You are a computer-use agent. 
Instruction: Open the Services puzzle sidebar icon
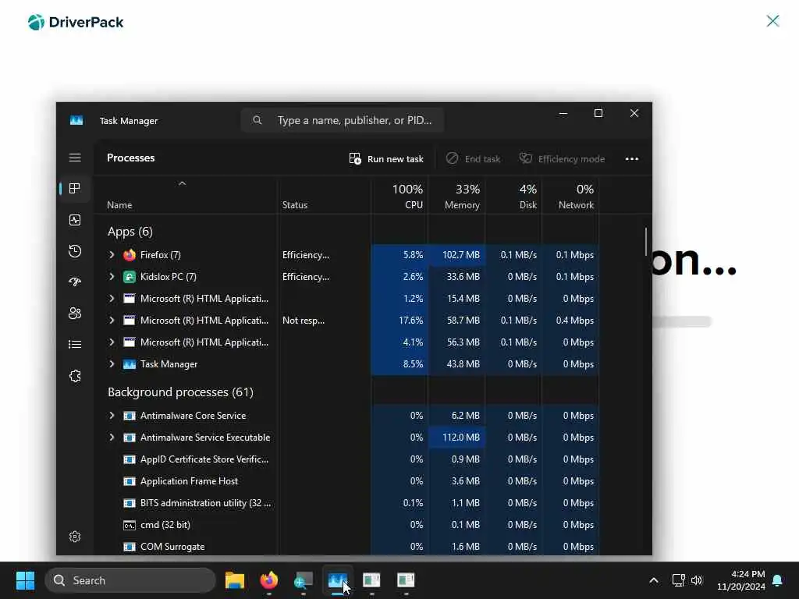click(75, 376)
